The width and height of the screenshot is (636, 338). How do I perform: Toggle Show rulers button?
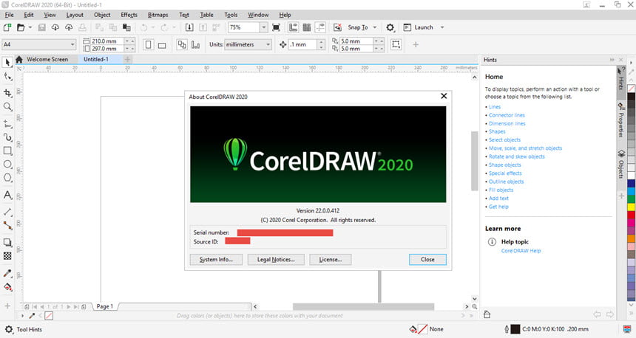294,27
